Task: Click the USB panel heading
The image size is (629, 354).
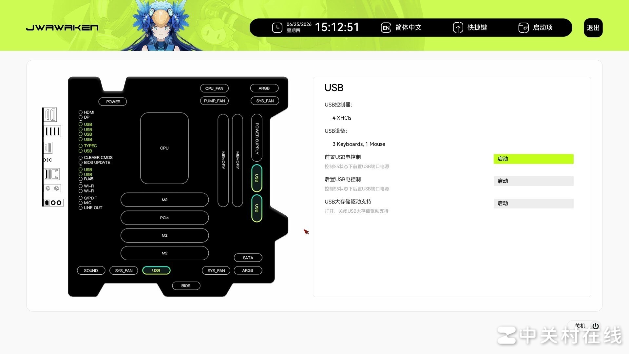Action: pos(334,88)
